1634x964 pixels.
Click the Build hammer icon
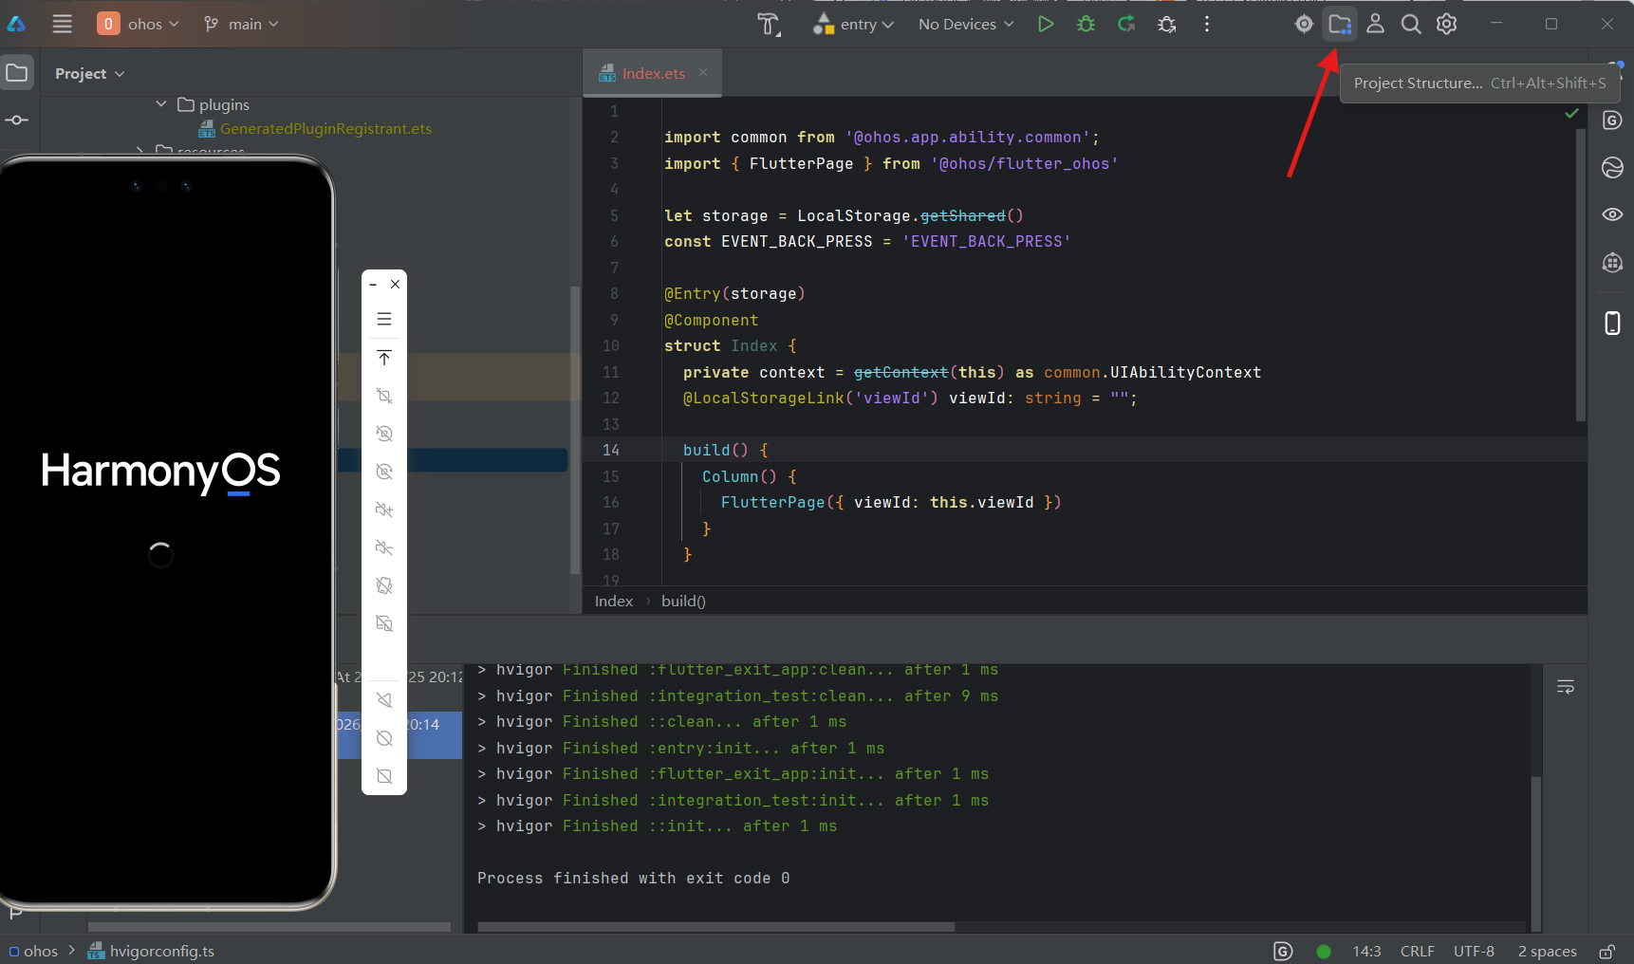click(769, 24)
